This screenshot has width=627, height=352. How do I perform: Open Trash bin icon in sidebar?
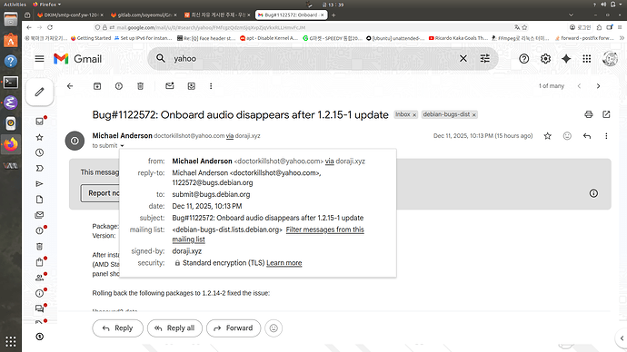pyautogui.click(x=40, y=246)
